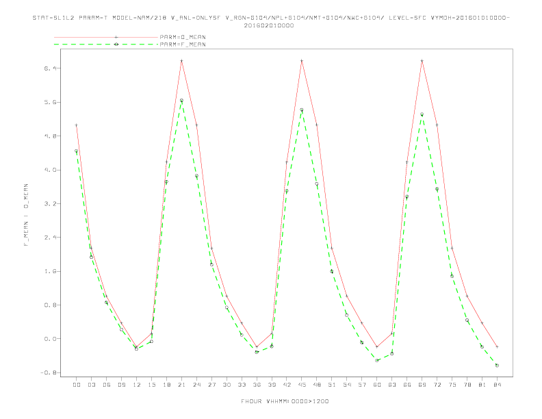
Task: Click x-axis tick label 66
Action: (x=407, y=385)
